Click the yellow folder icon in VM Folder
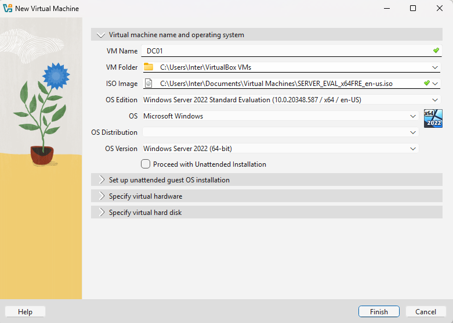Image resolution: width=453 pixels, height=323 pixels. coord(148,67)
